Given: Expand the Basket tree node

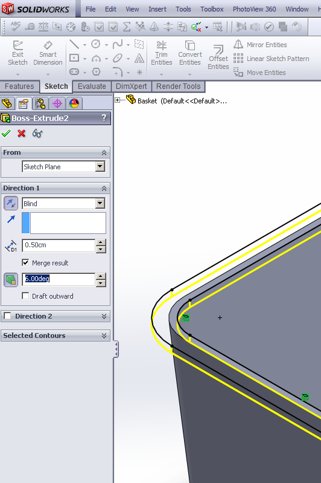Looking at the screenshot, I should click(117, 100).
